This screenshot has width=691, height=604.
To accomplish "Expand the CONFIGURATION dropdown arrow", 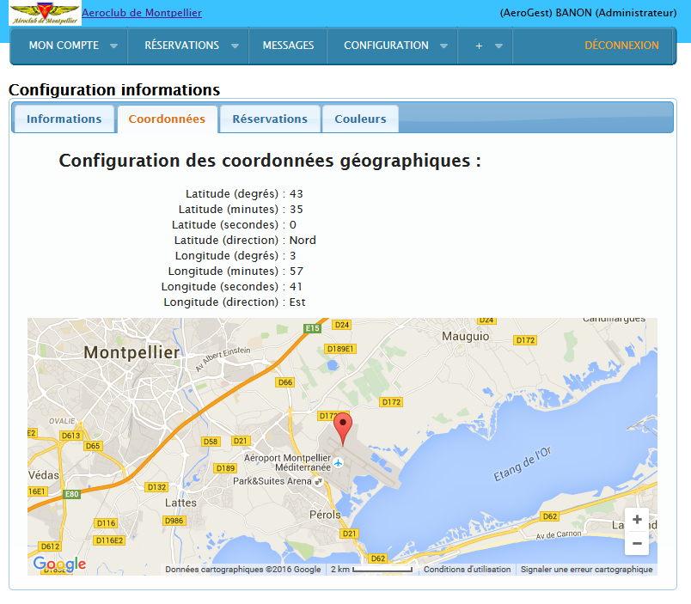I will (443, 46).
